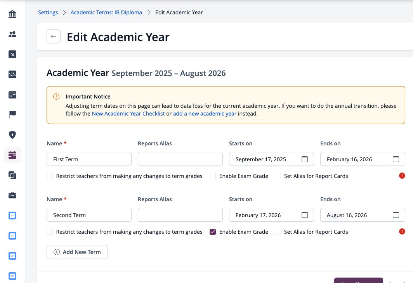The image size is (413, 283).
Task: Open the blue DP programme icon
Action: (x=12, y=216)
